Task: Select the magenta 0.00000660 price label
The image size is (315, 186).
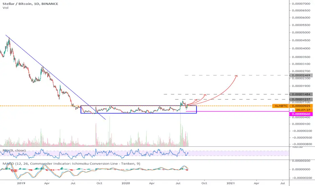Action: (301, 114)
